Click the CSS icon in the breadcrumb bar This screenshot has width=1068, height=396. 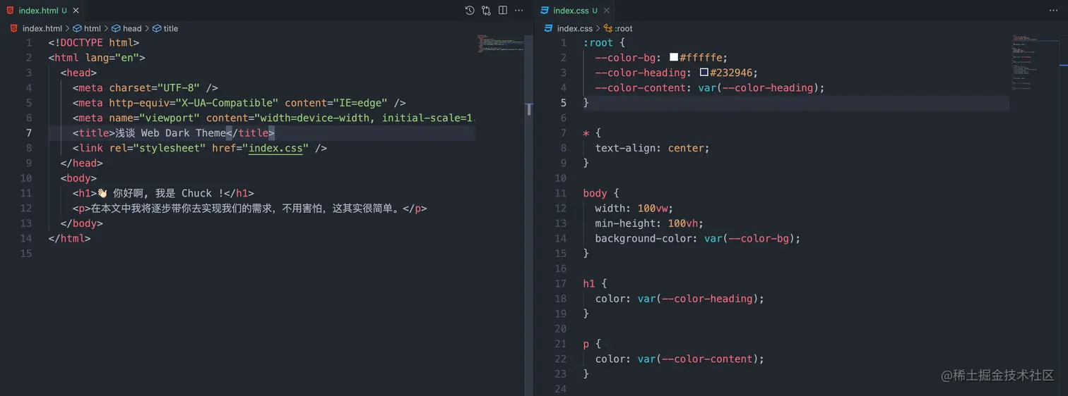[x=548, y=29]
